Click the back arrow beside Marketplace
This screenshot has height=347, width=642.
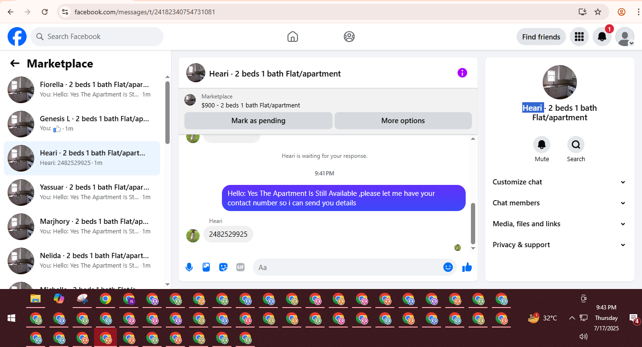pos(15,64)
